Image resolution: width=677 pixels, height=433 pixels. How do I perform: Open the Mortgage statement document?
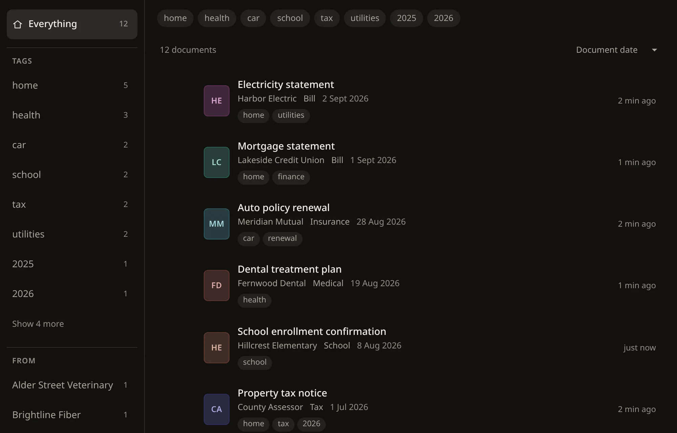click(286, 146)
